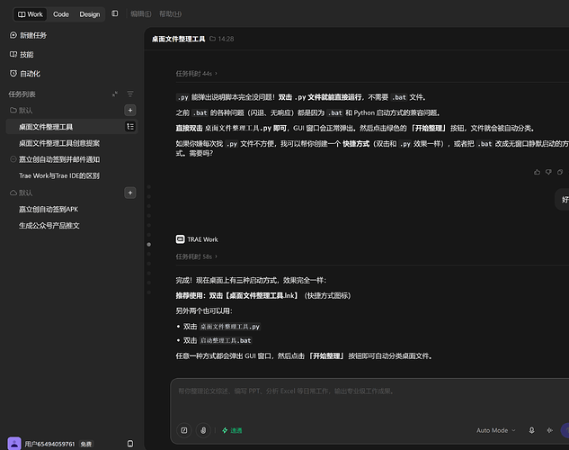The width and height of the screenshot is (569, 450).
Task: Toggle 速通 lightning mode
Action: coord(232,430)
